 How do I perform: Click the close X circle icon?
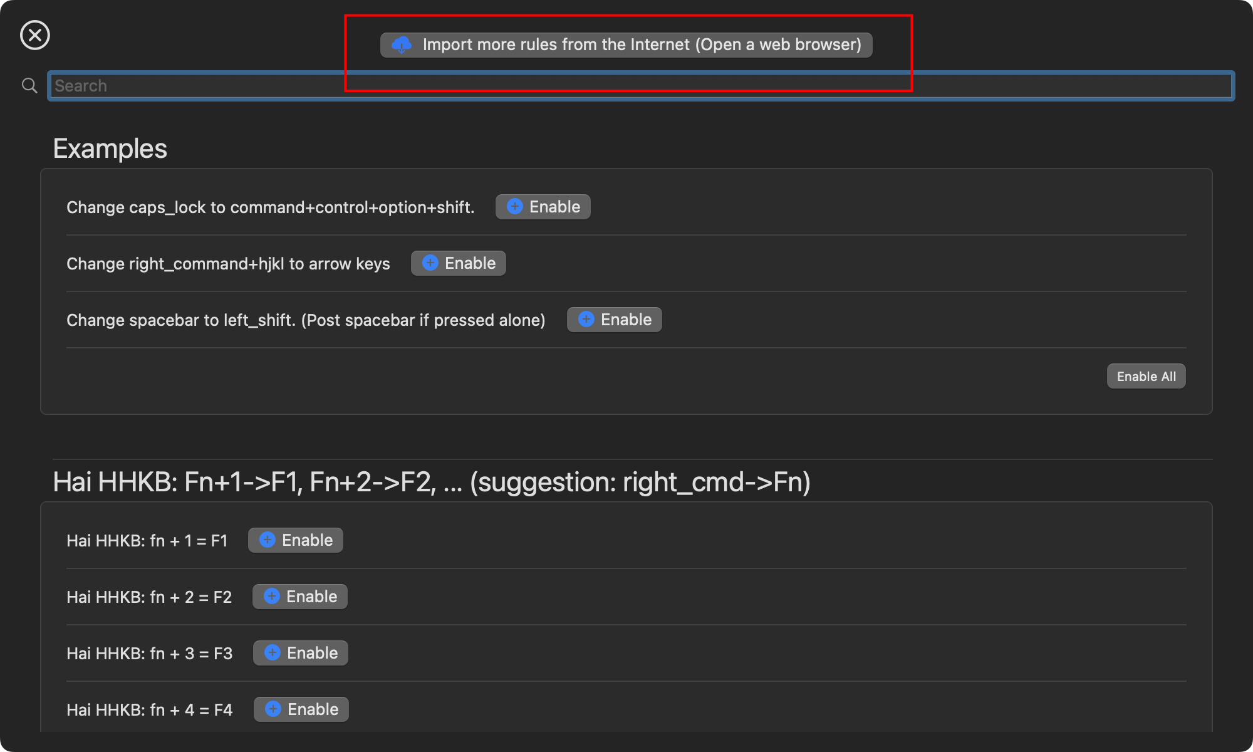(x=35, y=35)
